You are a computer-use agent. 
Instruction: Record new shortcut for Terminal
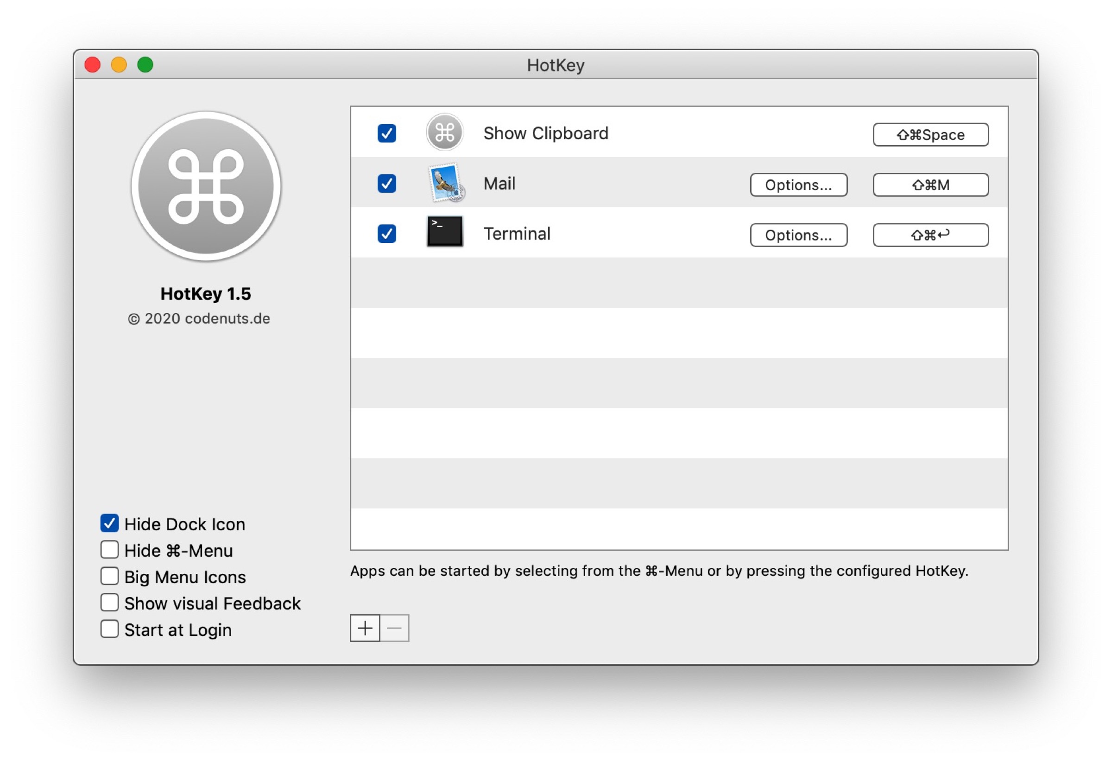coord(930,235)
